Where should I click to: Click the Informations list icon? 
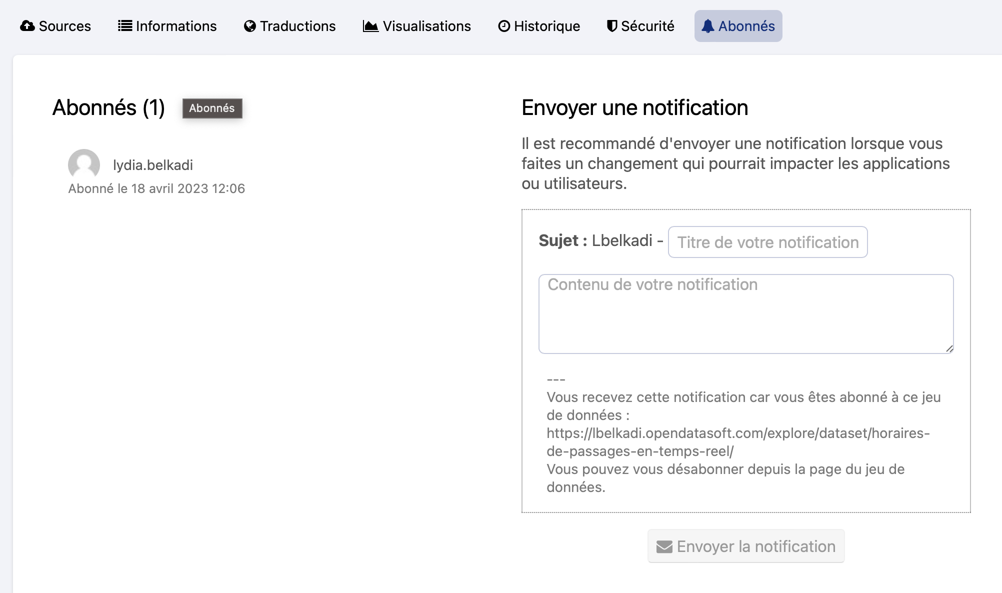click(124, 26)
